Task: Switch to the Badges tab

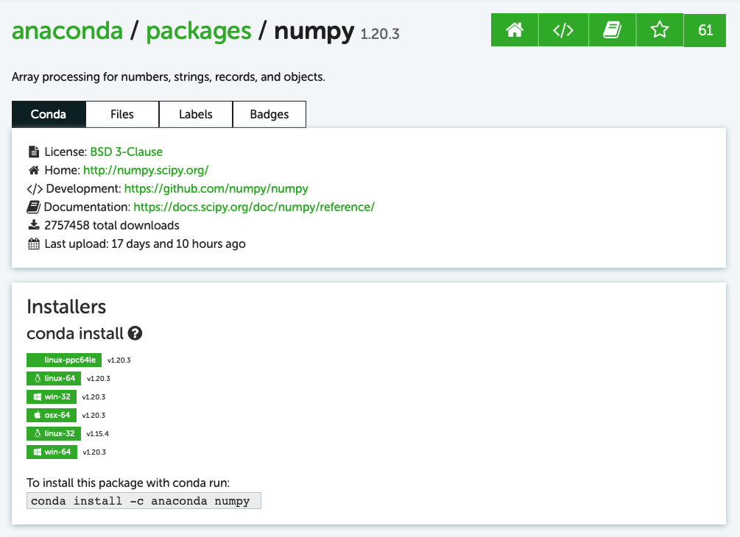Action: point(269,114)
